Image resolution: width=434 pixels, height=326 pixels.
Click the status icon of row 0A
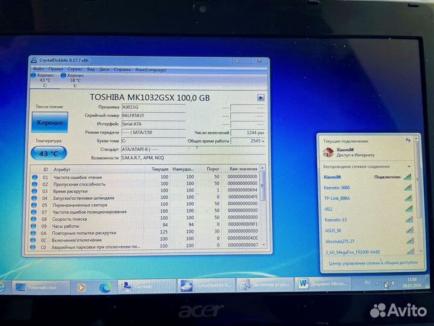coord(33,233)
